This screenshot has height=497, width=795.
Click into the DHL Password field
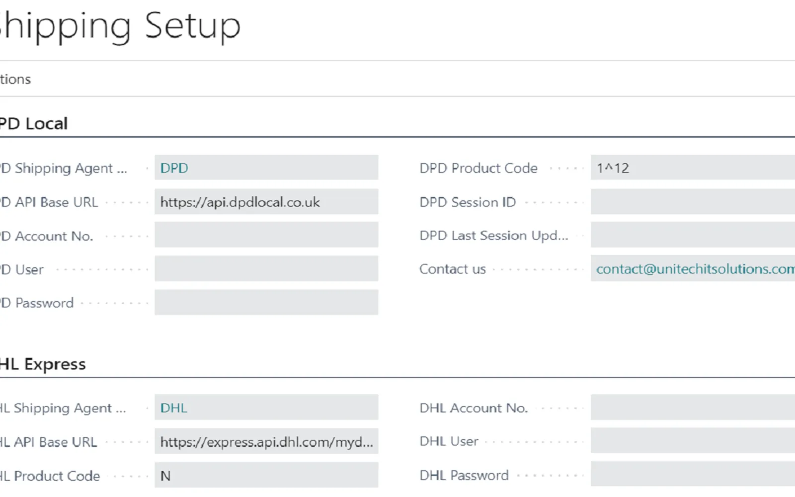(693, 475)
